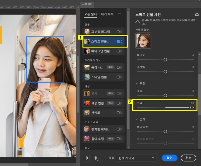Click the before/after preview toggle icon
The height and width of the screenshot is (166, 201).
[x=86, y=158]
